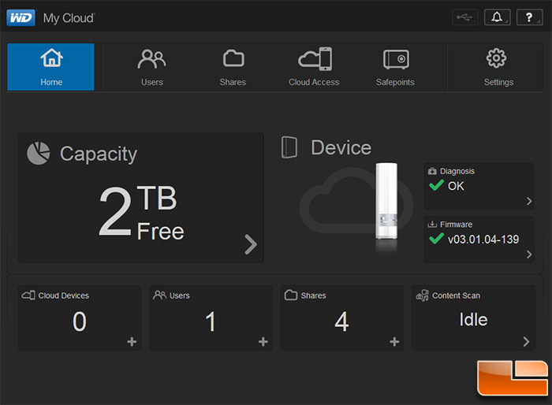Switch to the Shares tab
The height and width of the screenshot is (405, 552).
(x=233, y=67)
